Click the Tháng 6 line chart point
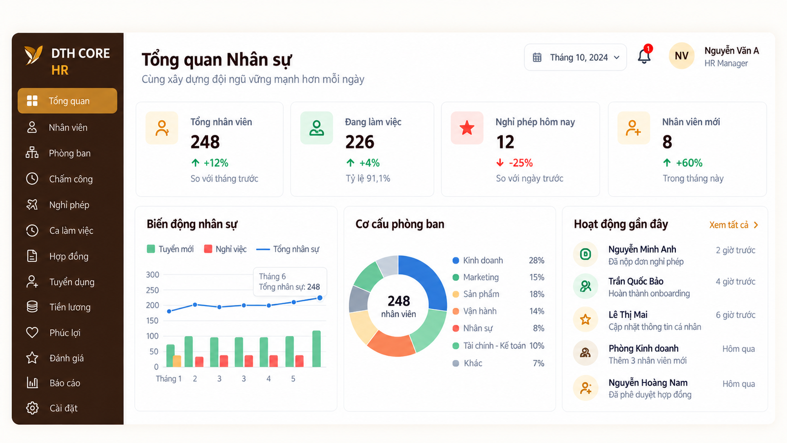The width and height of the screenshot is (787, 443). click(x=320, y=298)
